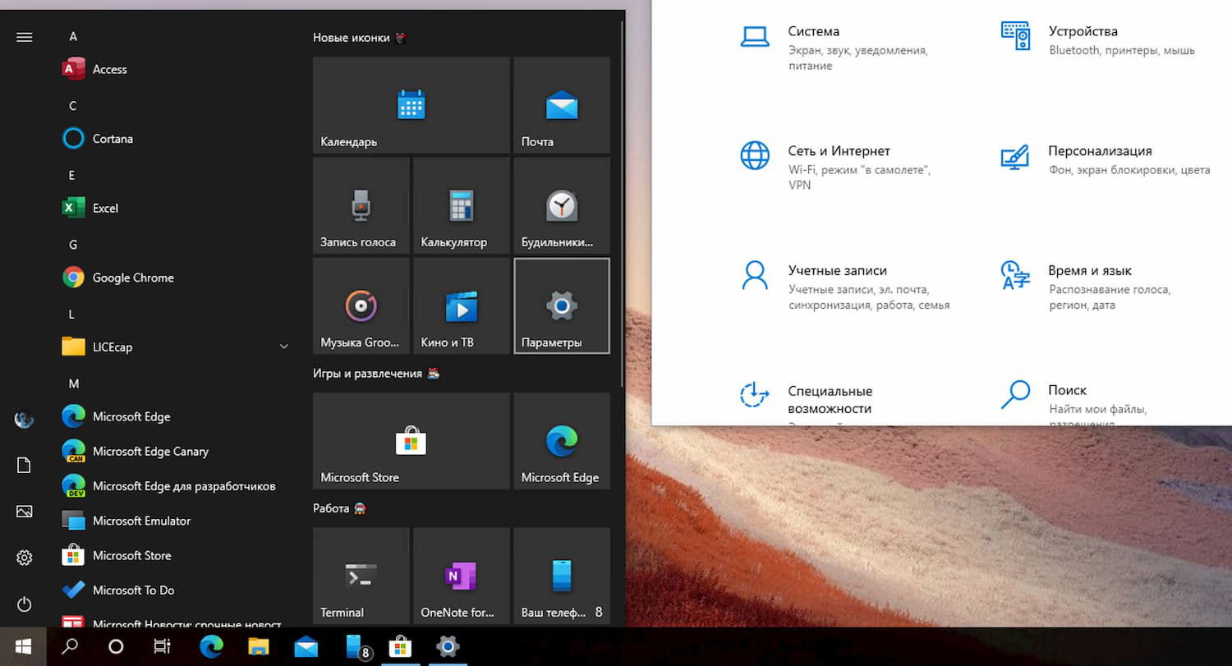Click the letter A group header
Viewport: 1232px width, 666px height.
pyautogui.click(x=73, y=37)
